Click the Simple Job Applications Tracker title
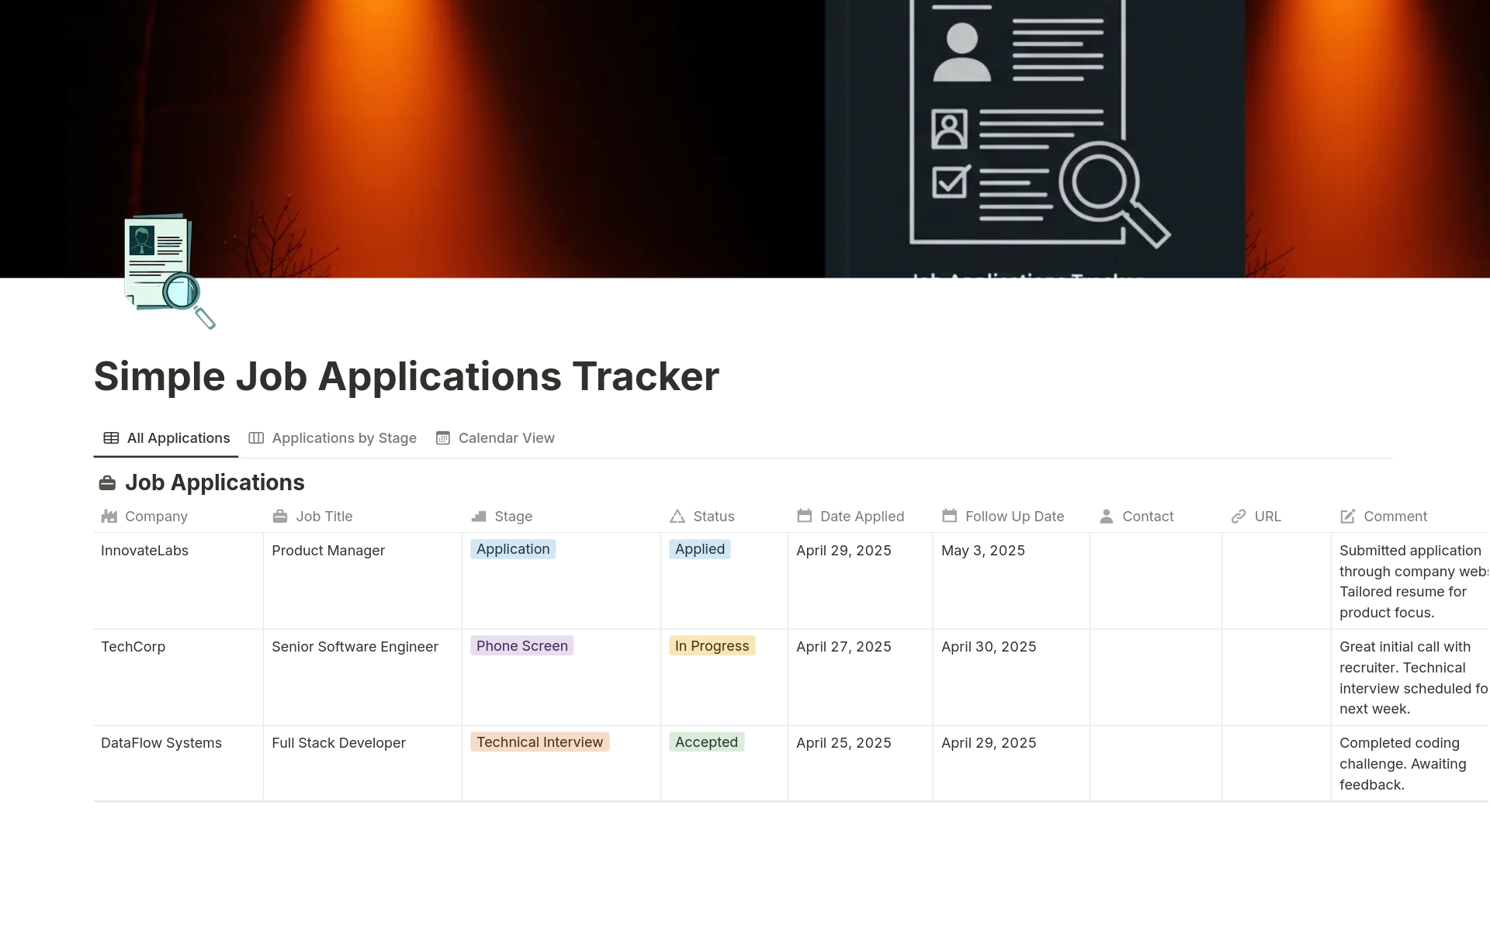 click(x=407, y=377)
